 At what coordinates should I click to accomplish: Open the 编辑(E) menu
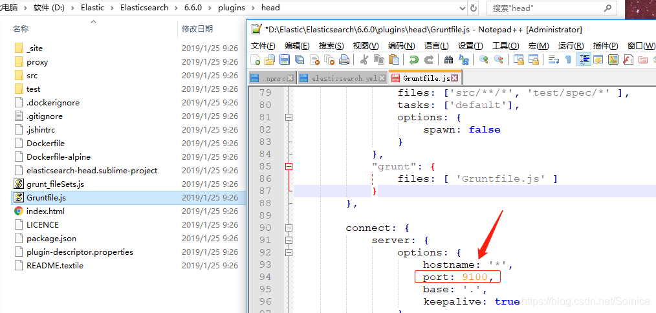coord(297,46)
